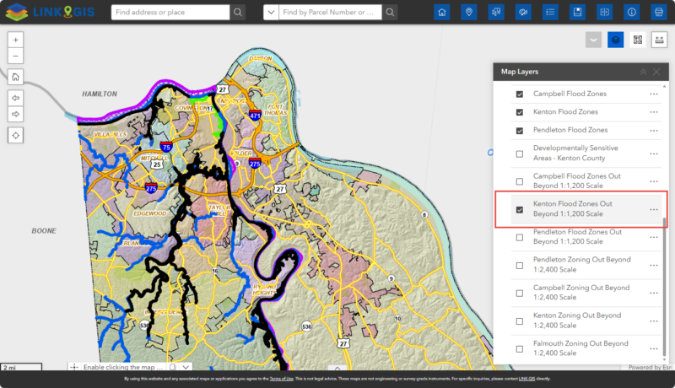Open options menu for Campbell Flood Zones

(x=653, y=94)
